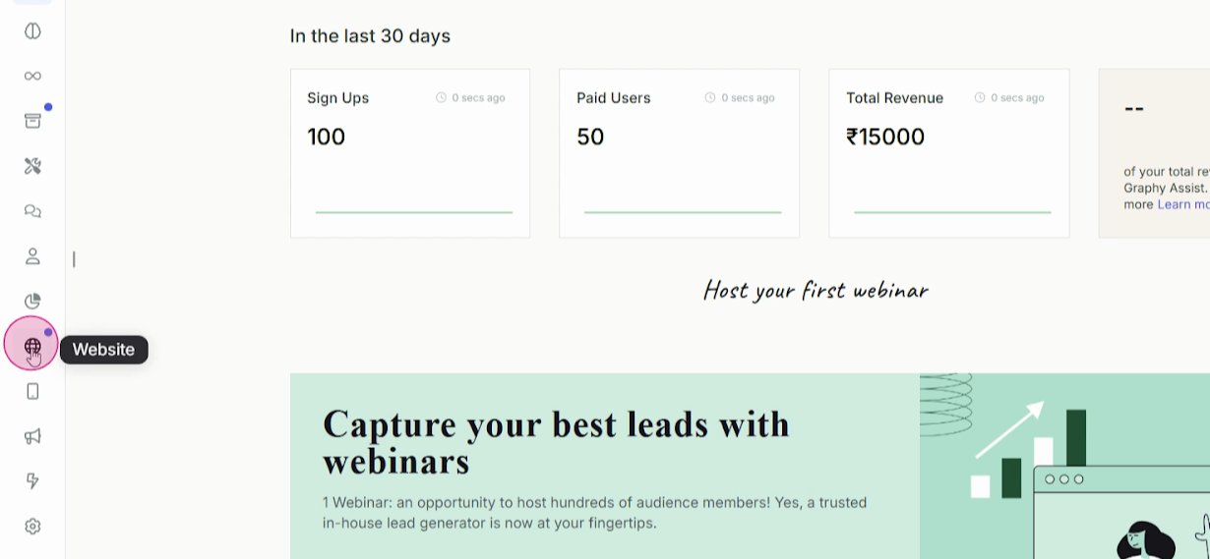This screenshot has width=1210, height=559.
Task: Click the clock icon on Sign Ups card
Action: click(441, 98)
